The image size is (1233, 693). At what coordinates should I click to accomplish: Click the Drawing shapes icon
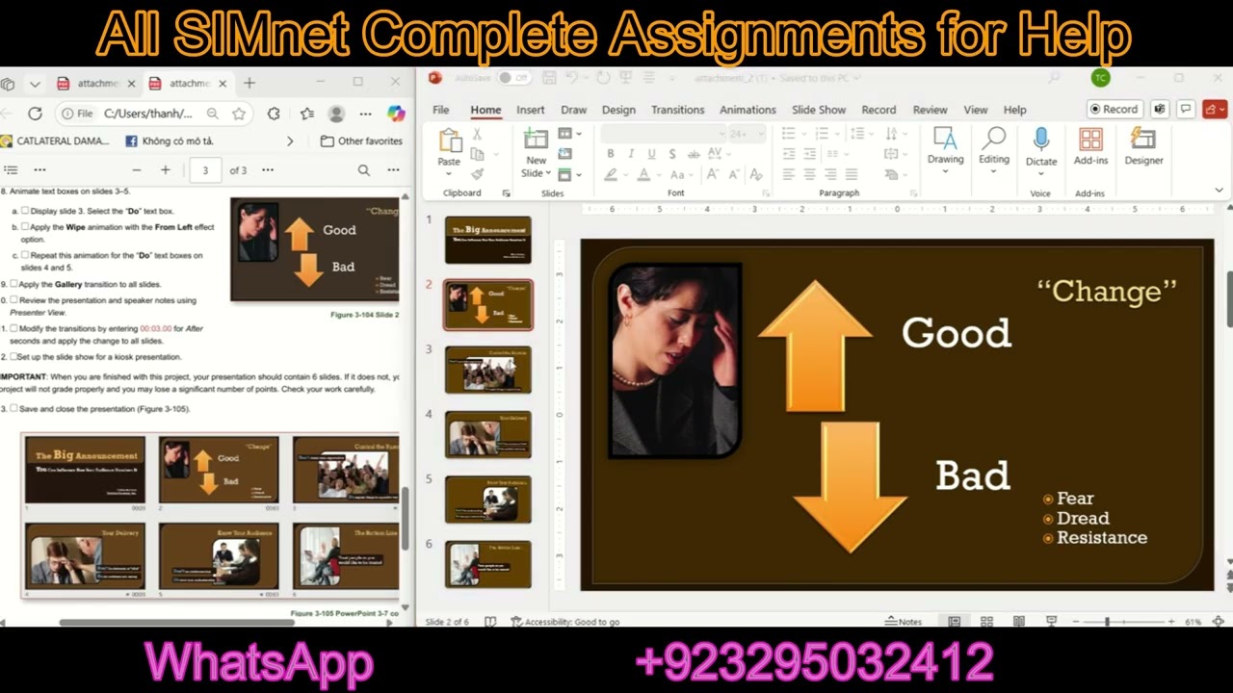tap(945, 140)
